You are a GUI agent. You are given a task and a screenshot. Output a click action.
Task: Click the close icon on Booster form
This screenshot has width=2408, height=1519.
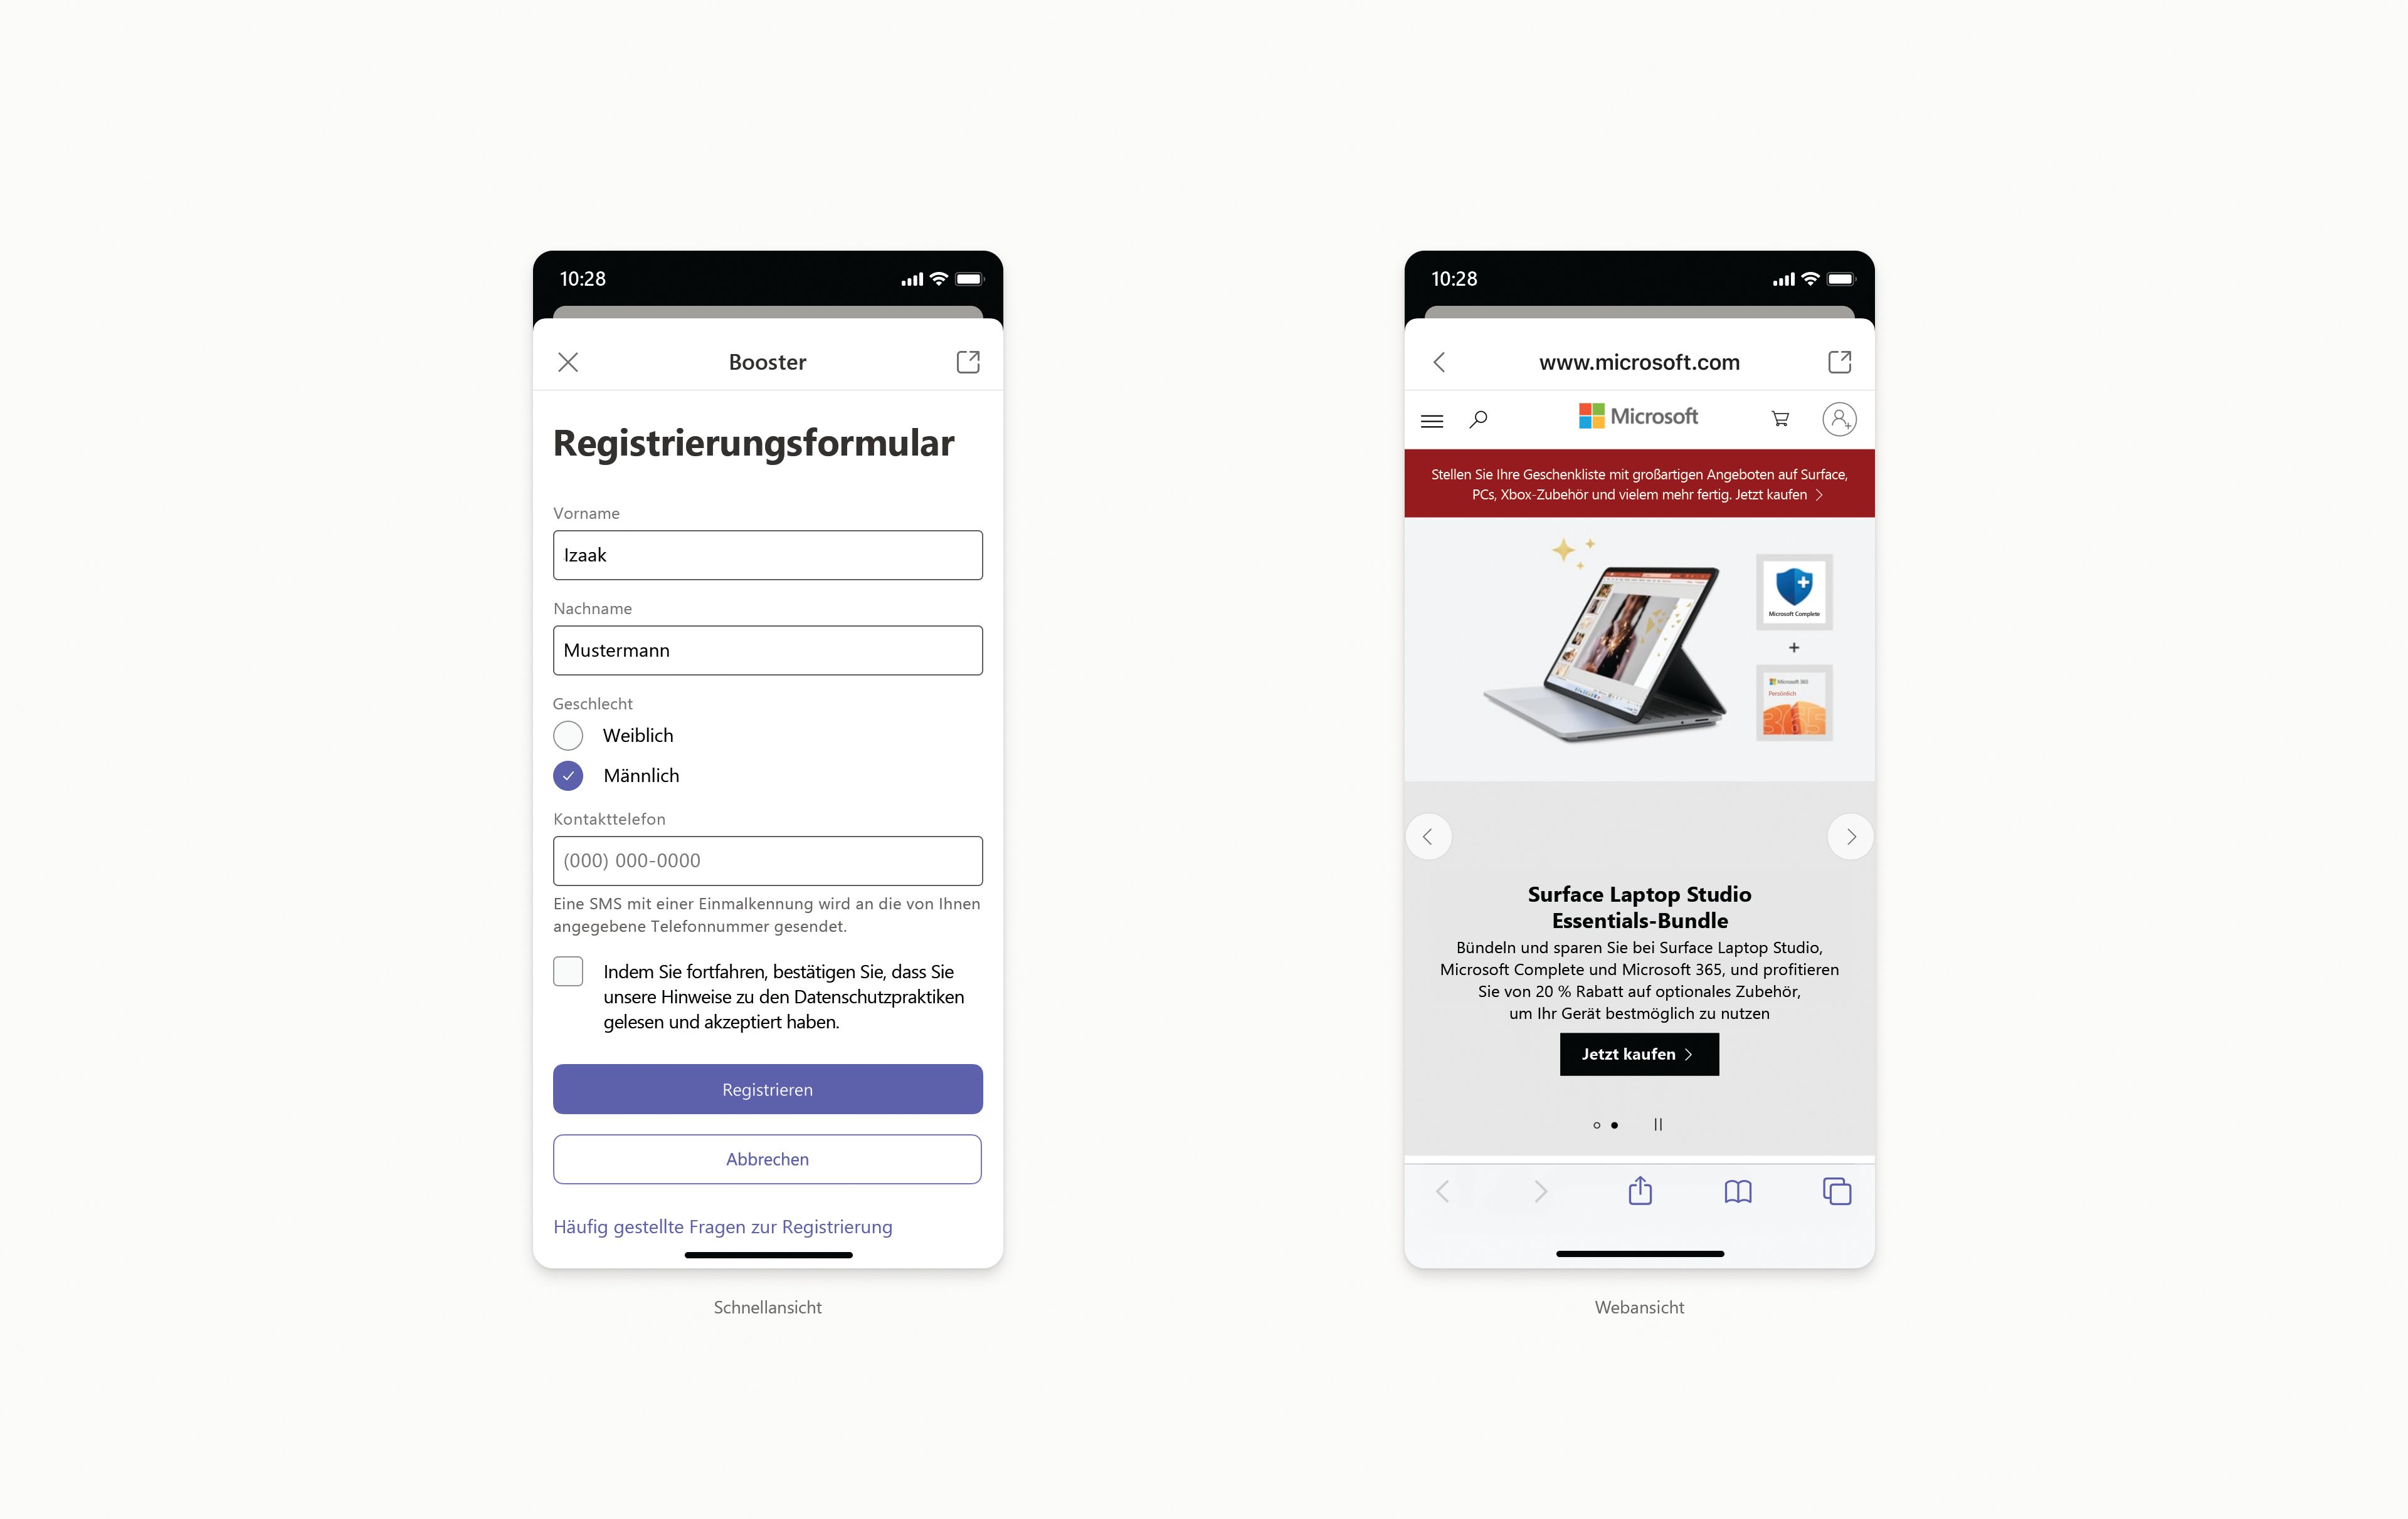coord(569,362)
